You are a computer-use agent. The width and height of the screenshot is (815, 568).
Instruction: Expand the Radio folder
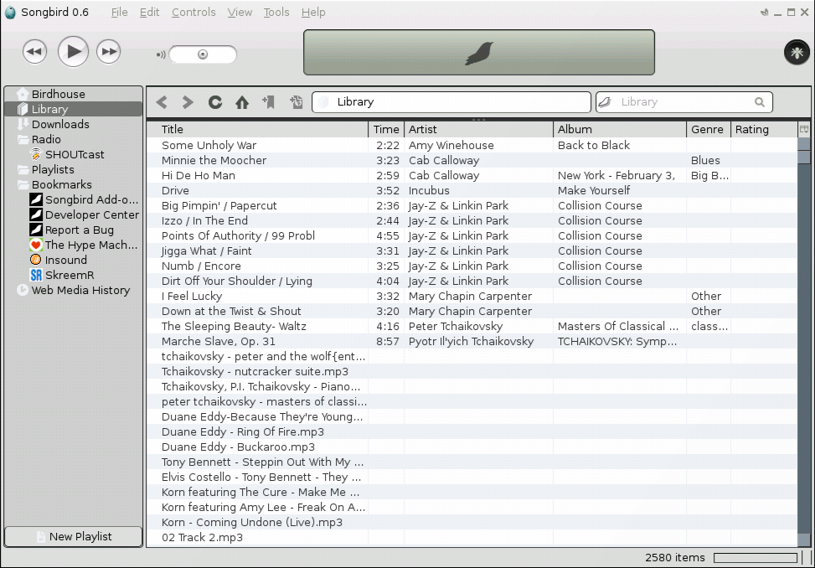[x=73, y=139]
